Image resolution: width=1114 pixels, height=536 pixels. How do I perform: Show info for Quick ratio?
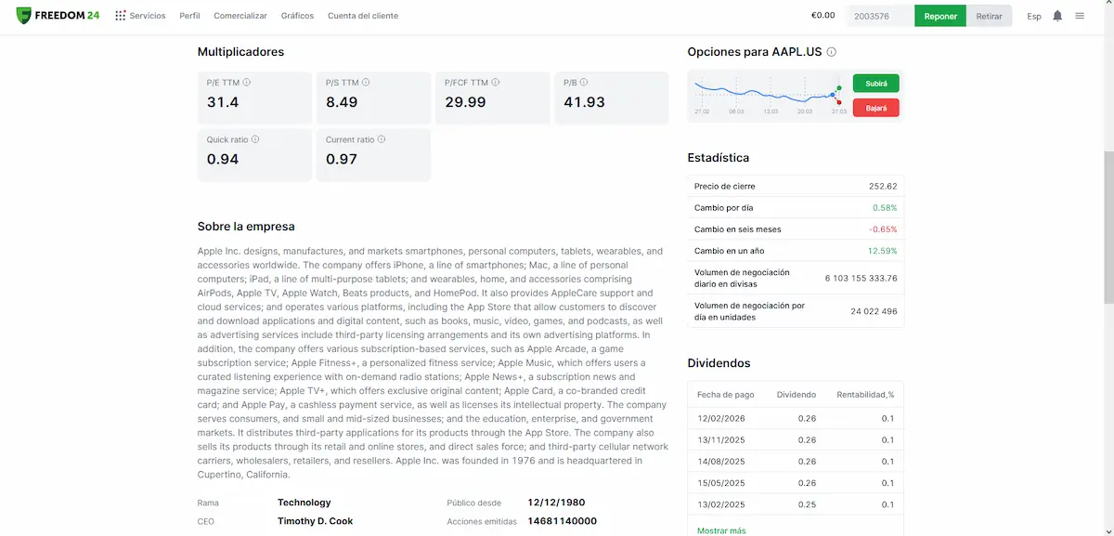[x=255, y=139]
